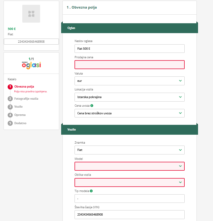
Task: Click the step 2 number circle
Action: click(10, 99)
